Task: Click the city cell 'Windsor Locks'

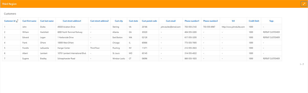Action: (x=119, y=58)
